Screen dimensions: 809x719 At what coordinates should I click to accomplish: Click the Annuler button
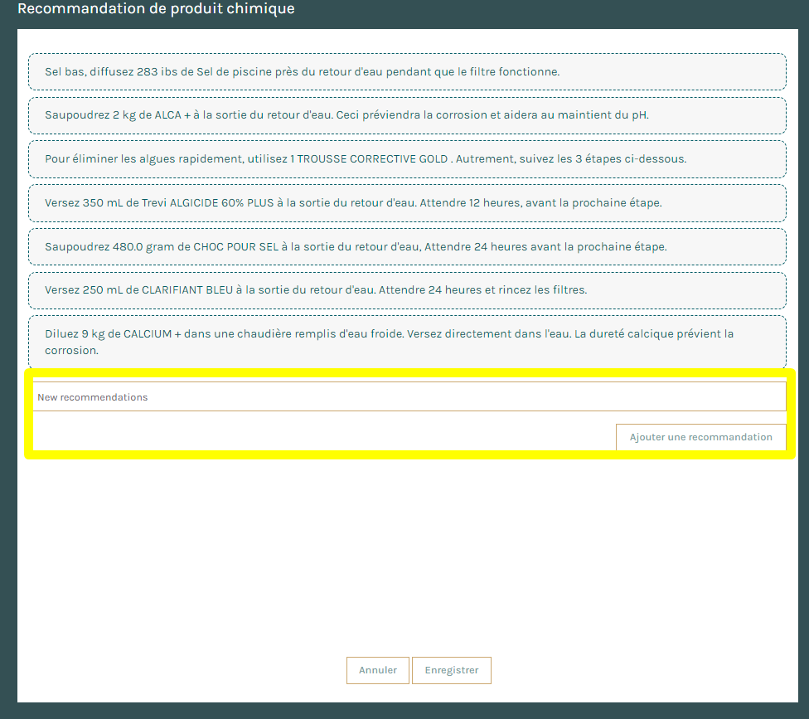(x=378, y=670)
